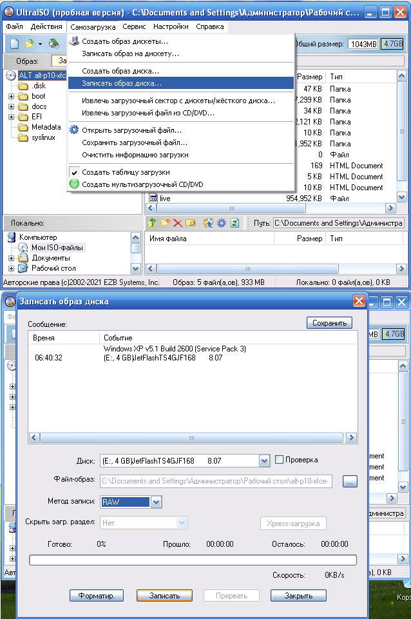The width and height of the screenshot is (411, 619).
Task: Open the Файл menu
Action: tap(15, 26)
